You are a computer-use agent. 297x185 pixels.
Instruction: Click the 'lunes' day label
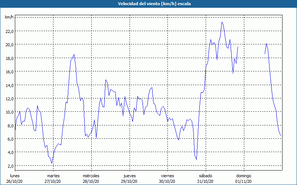coord(15,176)
